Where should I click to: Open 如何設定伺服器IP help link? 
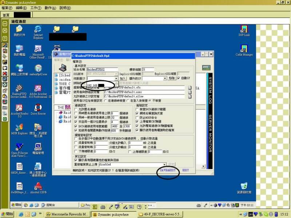[100, 170]
